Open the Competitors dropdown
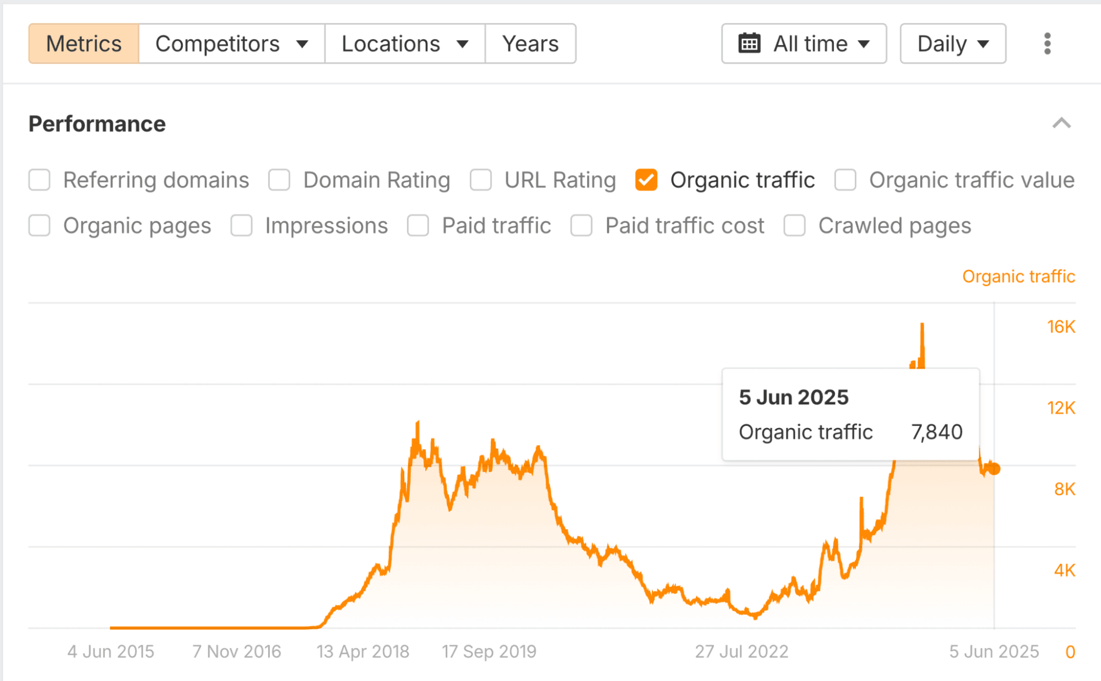 pyautogui.click(x=231, y=44)
